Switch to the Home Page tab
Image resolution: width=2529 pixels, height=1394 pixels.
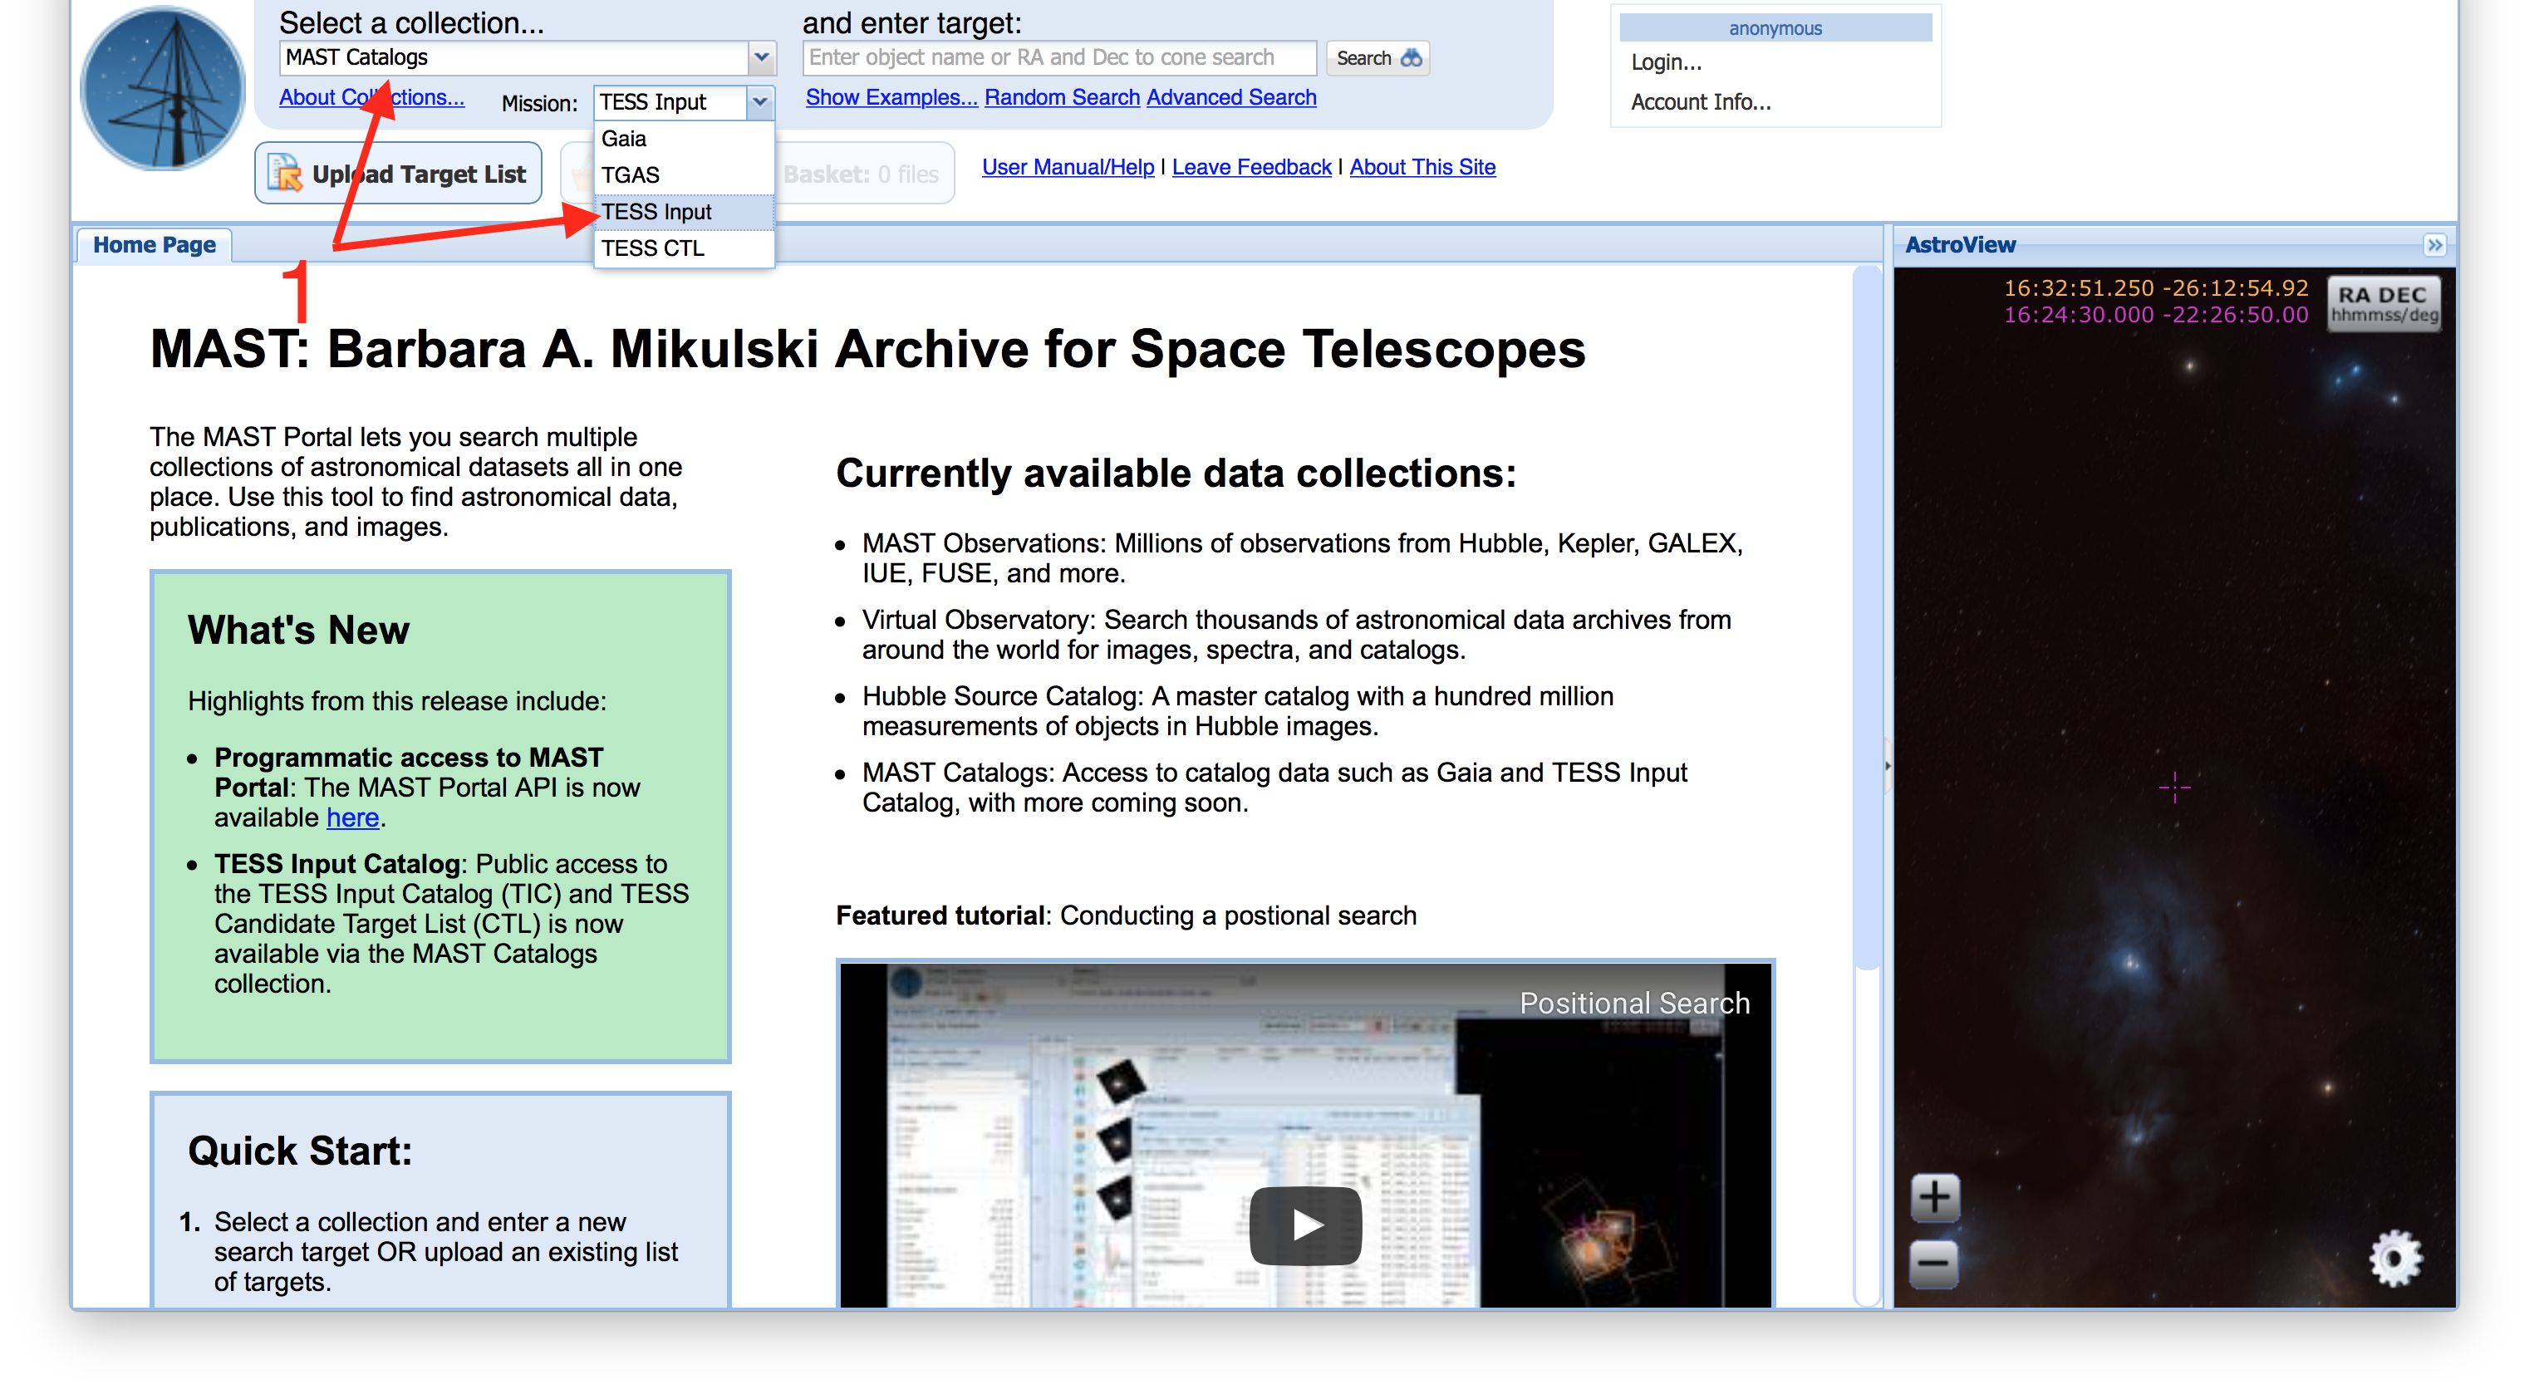(x=155, y=245)
